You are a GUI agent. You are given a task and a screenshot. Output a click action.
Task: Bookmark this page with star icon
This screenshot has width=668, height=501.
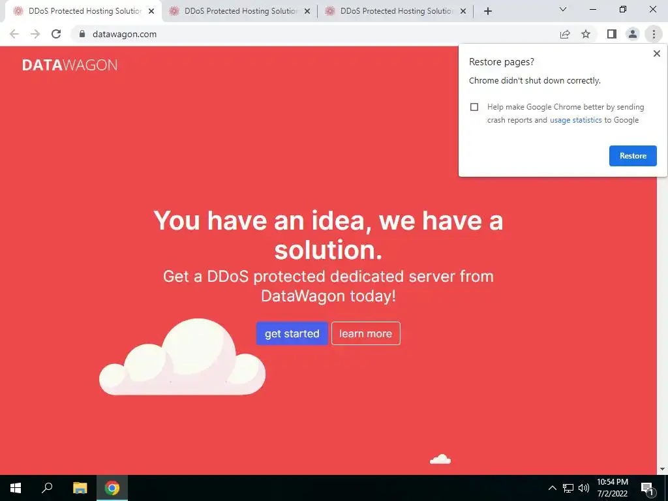click(586, 34)
